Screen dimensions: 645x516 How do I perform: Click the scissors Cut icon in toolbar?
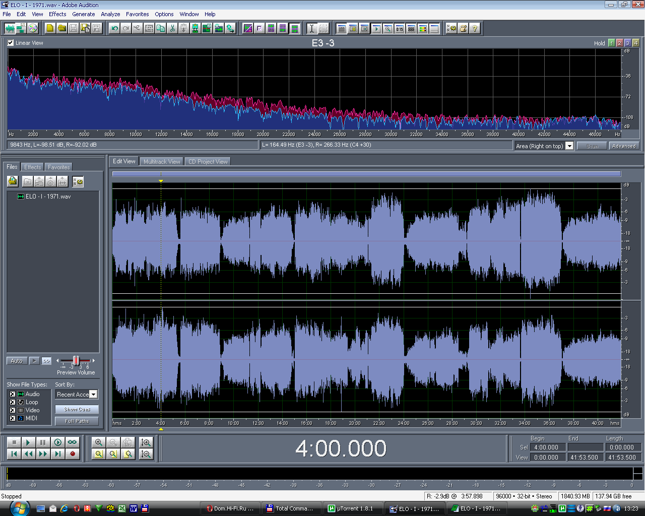(172, 29)
